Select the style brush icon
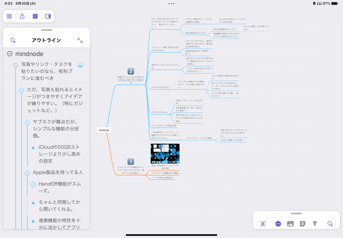Viewport: 343px width, 238px height. 315,224
